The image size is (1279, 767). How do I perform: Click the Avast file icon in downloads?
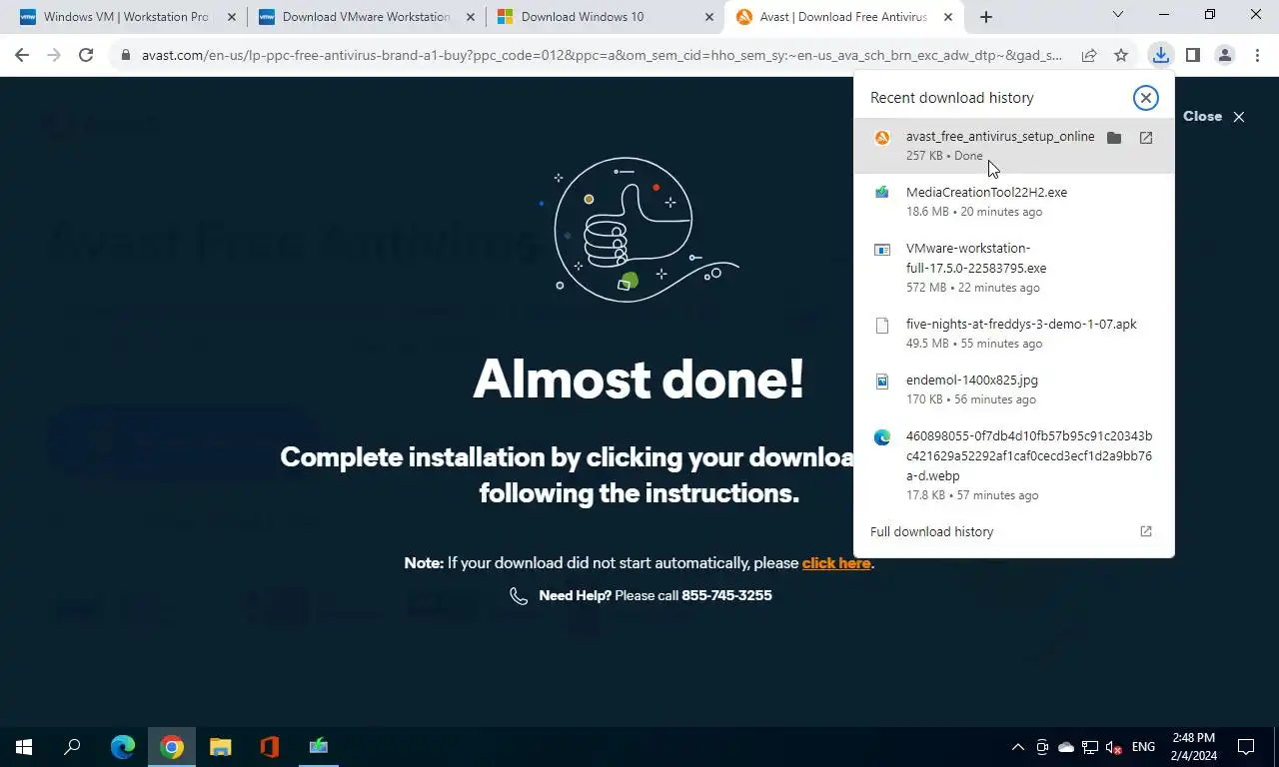882,138
